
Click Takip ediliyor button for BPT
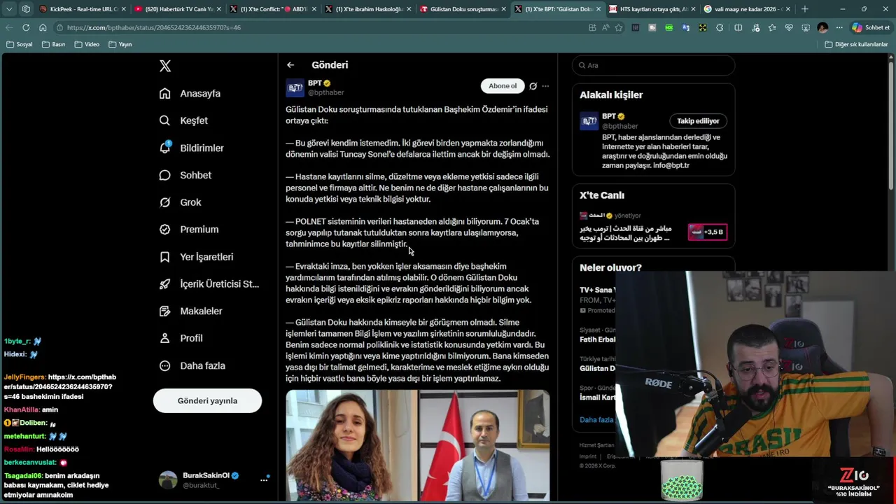coord(698,121)
